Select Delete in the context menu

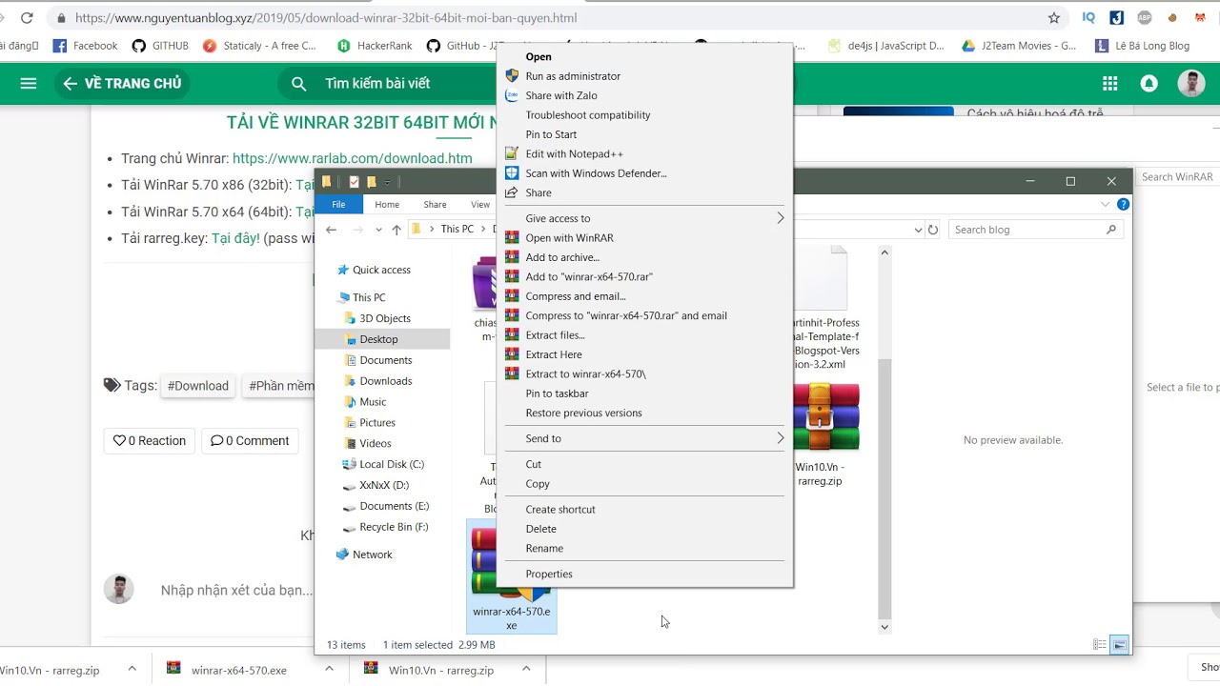point(540,529)
